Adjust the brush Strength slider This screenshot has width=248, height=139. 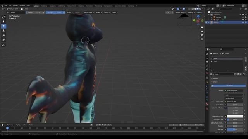click(54, 12)
